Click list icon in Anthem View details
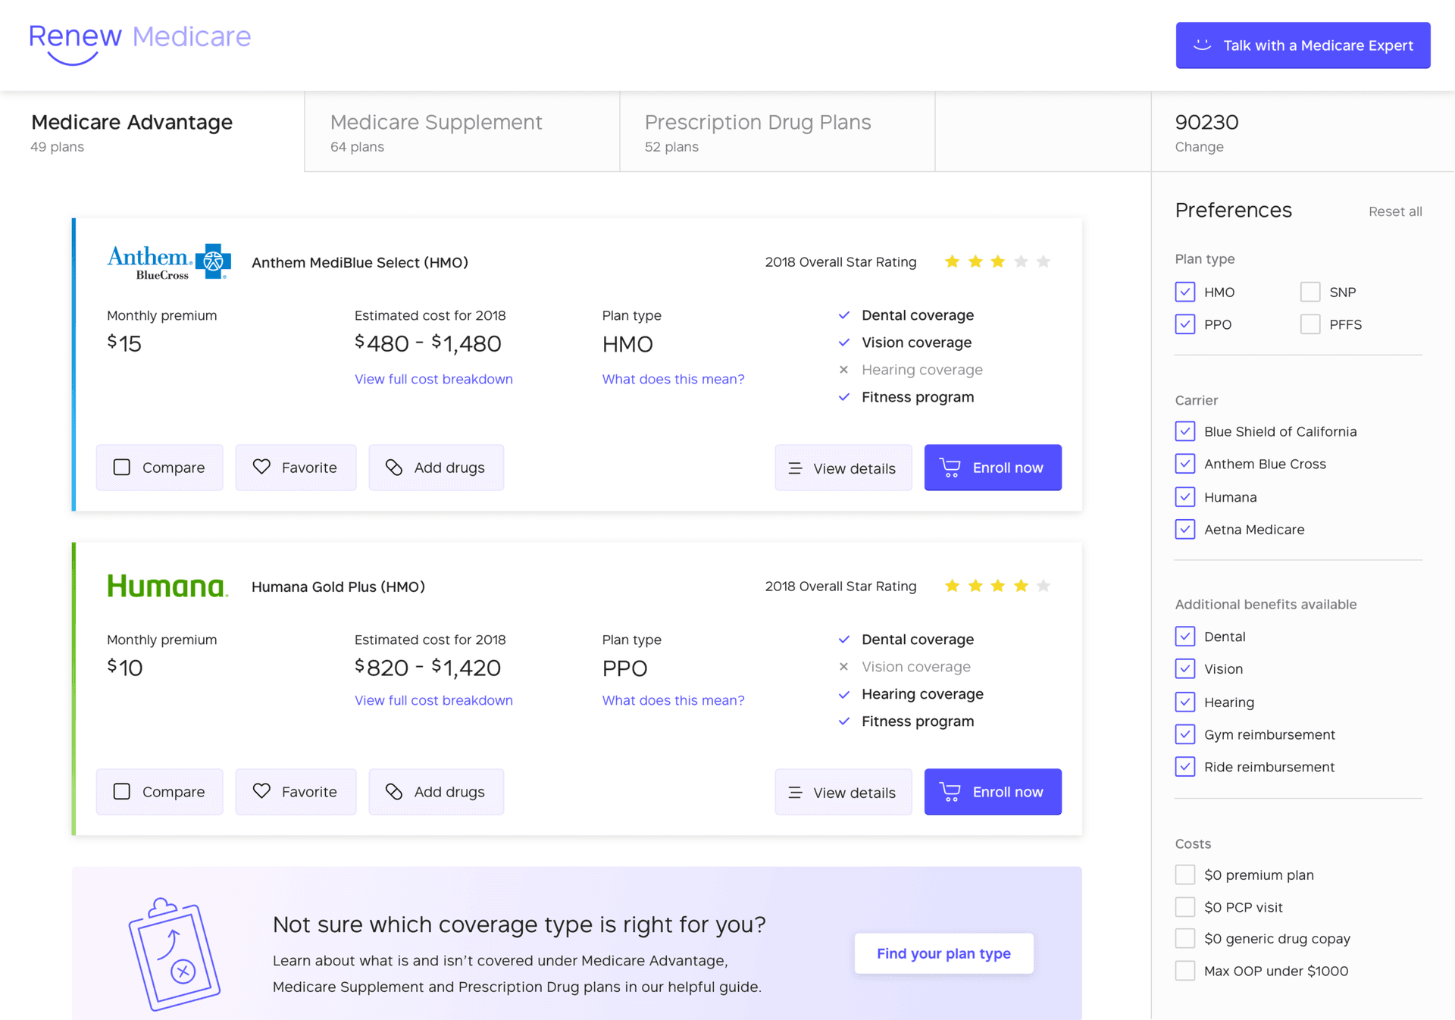This screenshot has width=1455, height=1020. (795, 468)
